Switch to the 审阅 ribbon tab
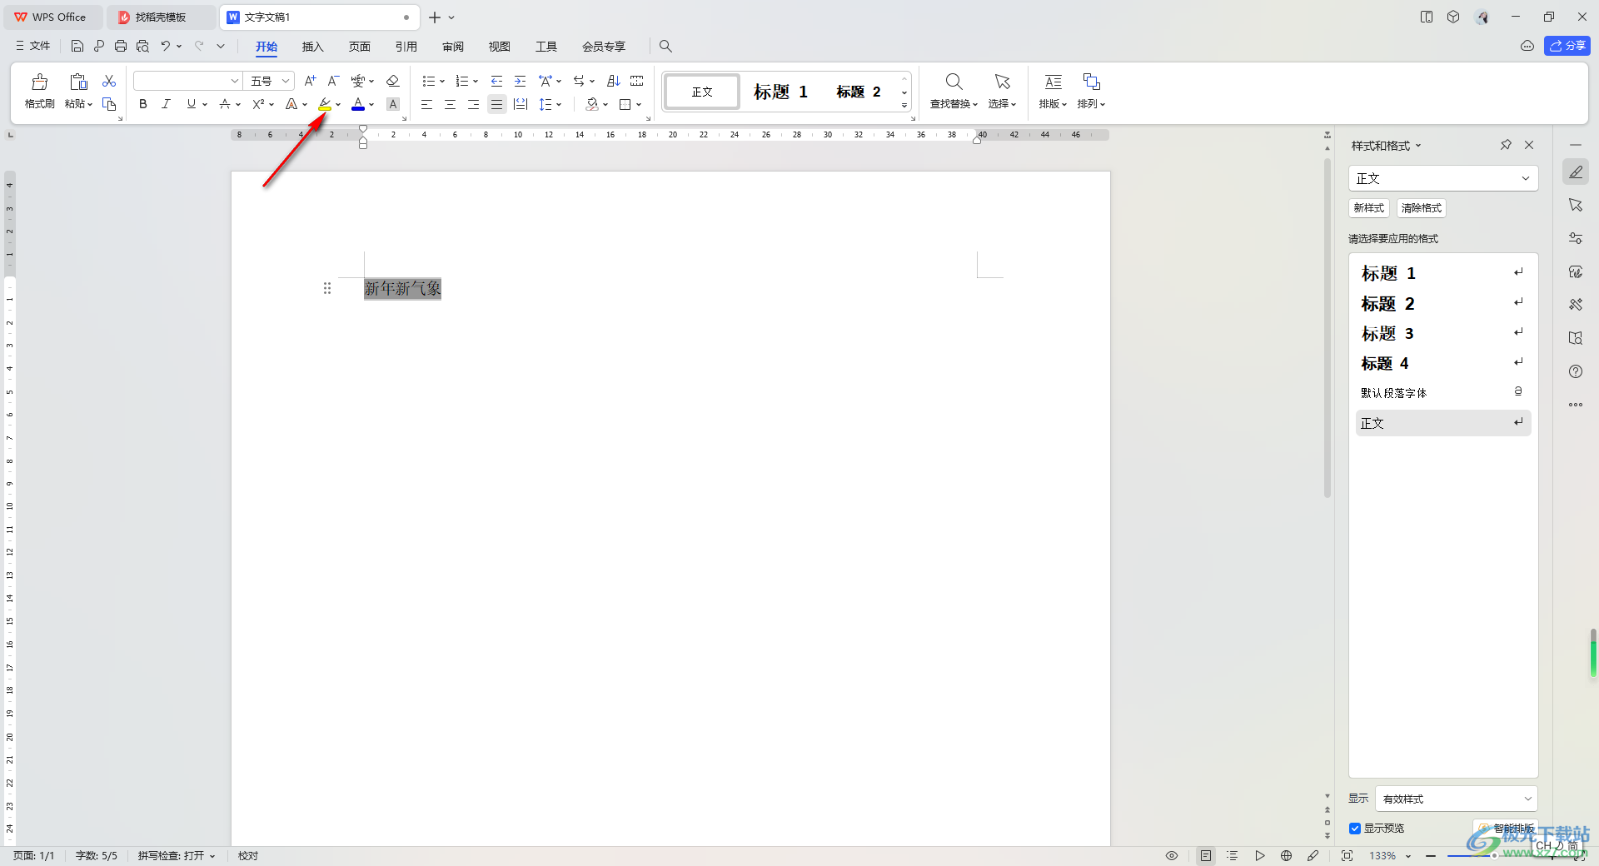Screen dimensions: 1599x866 pyautogui.click(x=453, y=47)
